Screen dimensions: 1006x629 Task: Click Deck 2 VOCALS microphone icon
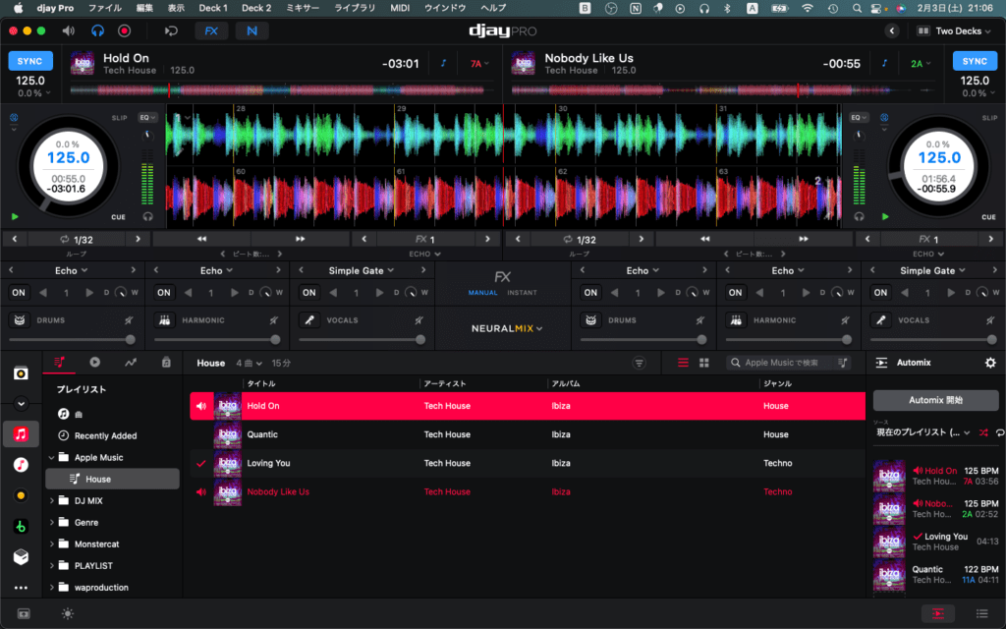click(881, 319)
